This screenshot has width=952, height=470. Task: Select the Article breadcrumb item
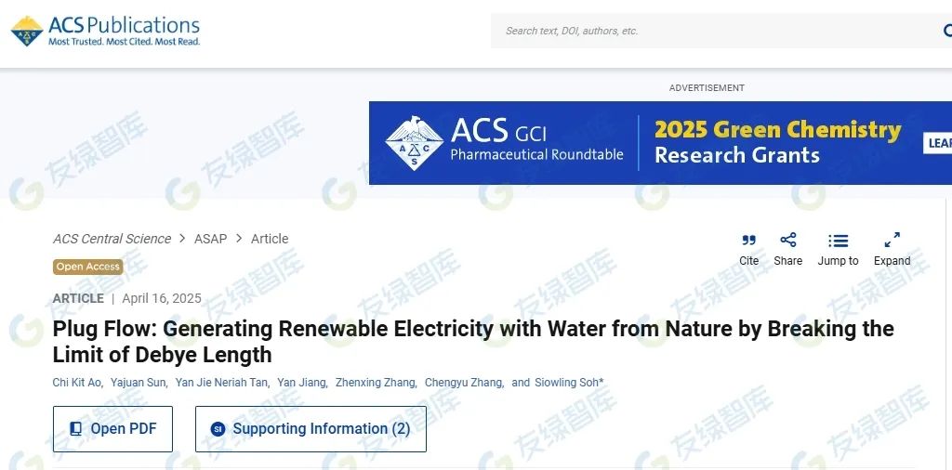[x=270, y=239]
